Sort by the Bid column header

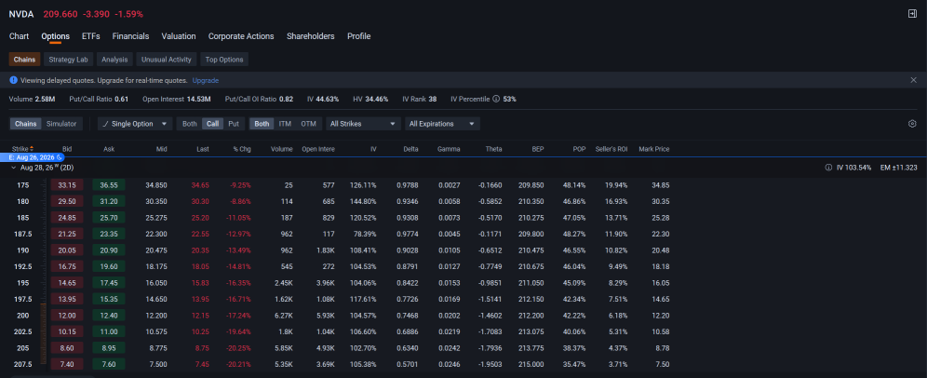tap(67, 149)
